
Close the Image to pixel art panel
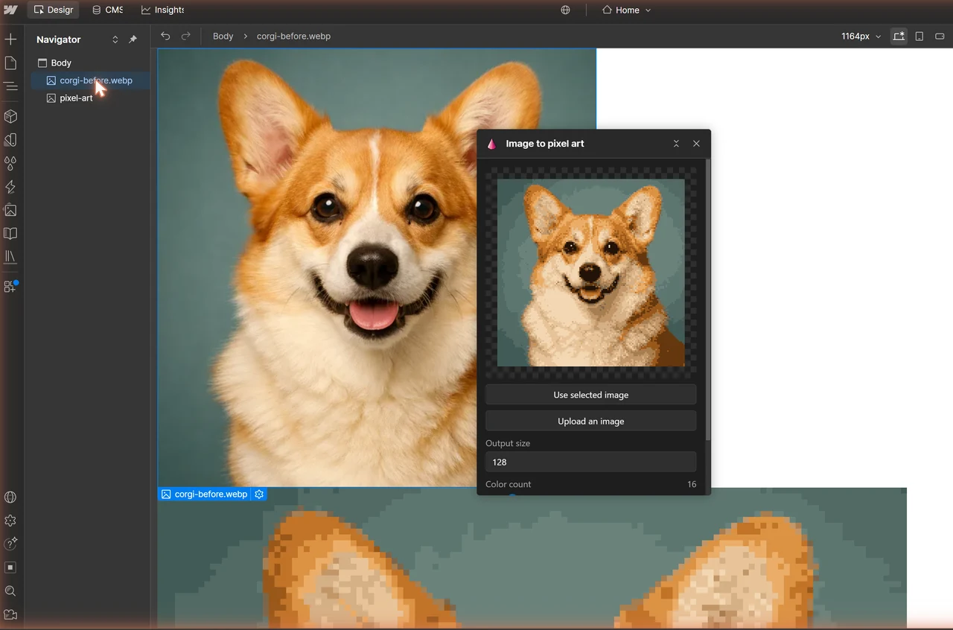point(696,144)
